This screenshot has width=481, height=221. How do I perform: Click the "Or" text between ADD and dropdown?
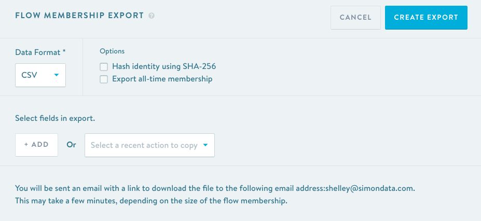pos(71,145)
